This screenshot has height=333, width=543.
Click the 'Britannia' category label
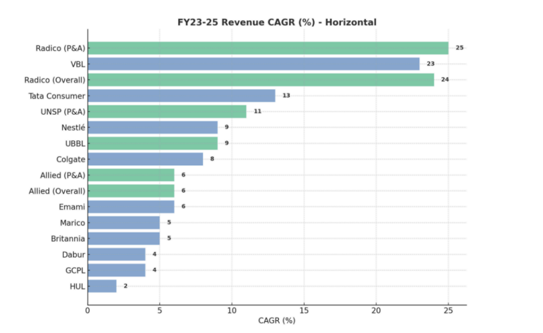[x=68, y=239]
